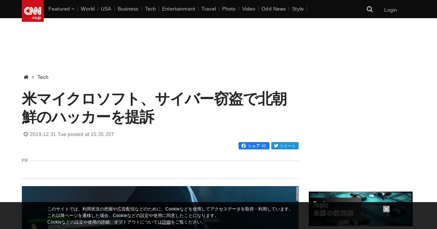Screen dimensions: 437x229
Task: Click the CNN.co.jp logo
Action: coord(33,11)
